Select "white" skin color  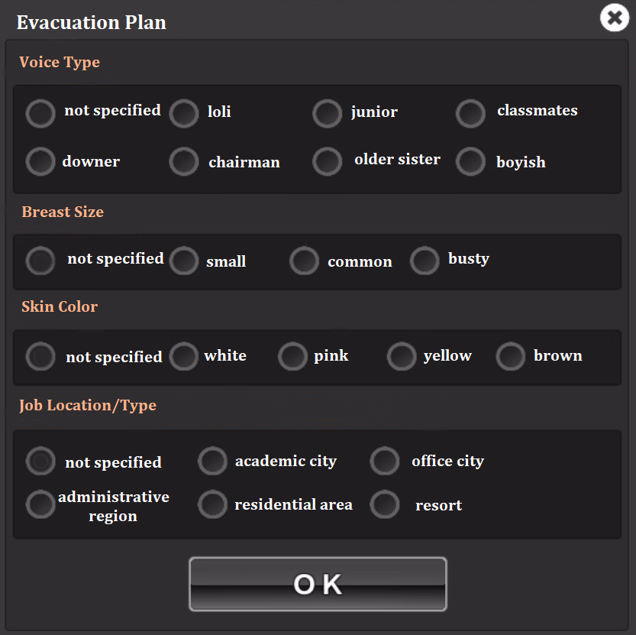coord(183,356)
